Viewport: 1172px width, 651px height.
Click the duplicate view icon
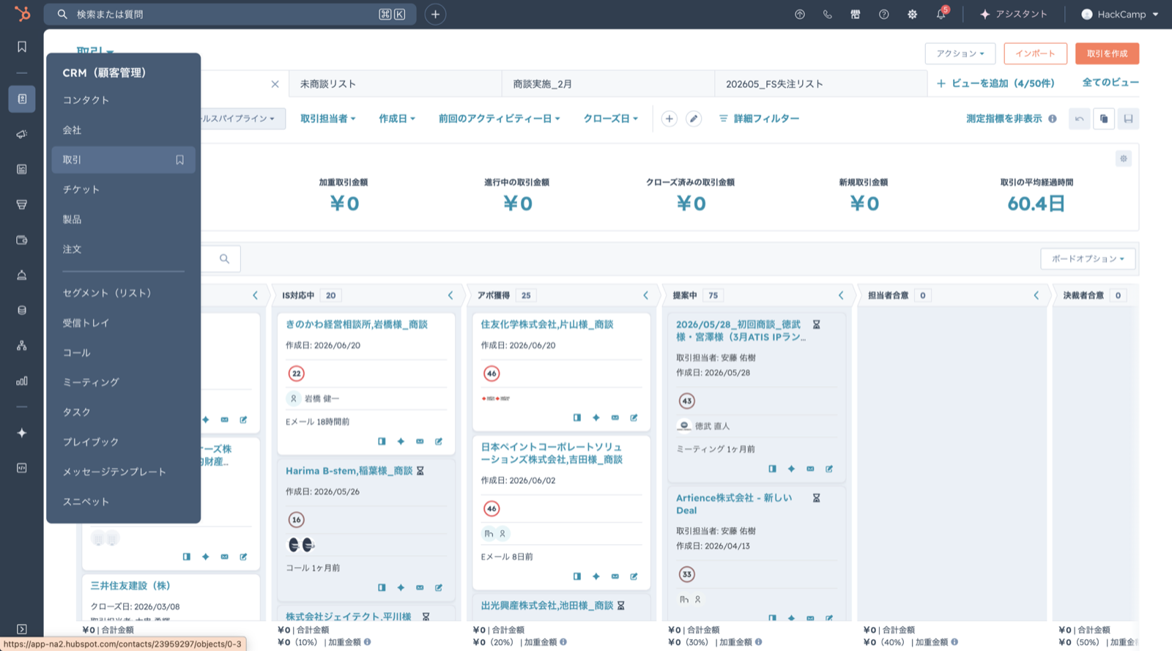[1104, 119]
